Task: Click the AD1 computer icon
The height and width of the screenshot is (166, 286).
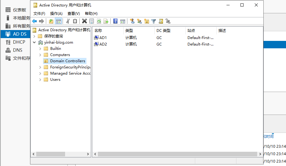Action: (96, 38)
